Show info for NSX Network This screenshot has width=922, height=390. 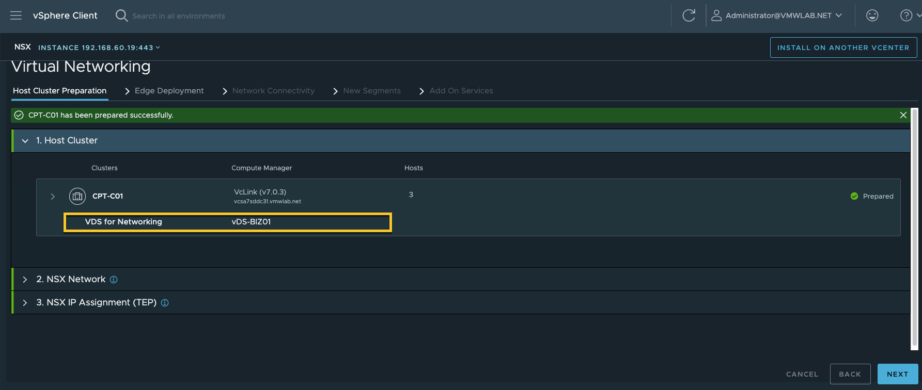(x=114, y=280)
